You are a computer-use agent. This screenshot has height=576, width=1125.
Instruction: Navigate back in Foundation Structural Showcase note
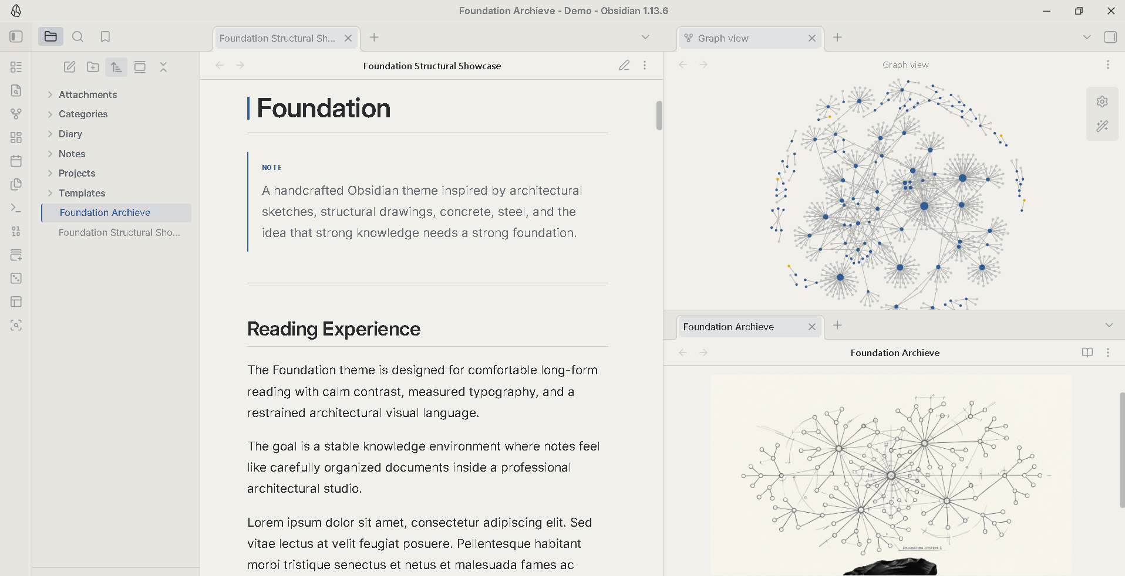tap(220, 65)
